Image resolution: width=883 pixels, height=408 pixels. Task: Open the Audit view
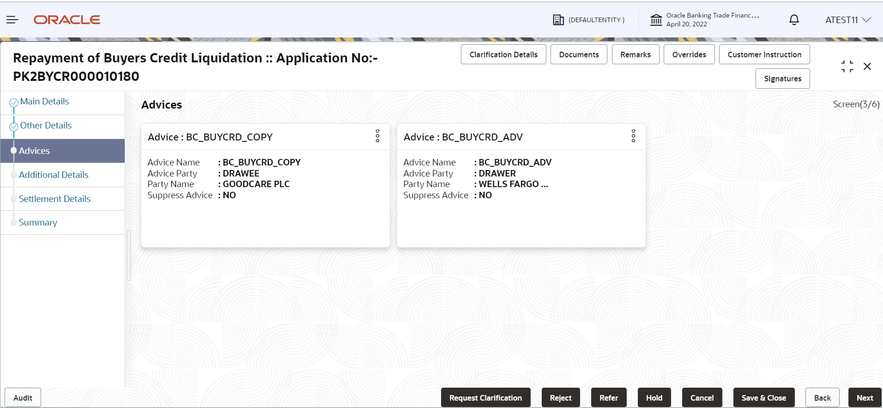(23, 398)
